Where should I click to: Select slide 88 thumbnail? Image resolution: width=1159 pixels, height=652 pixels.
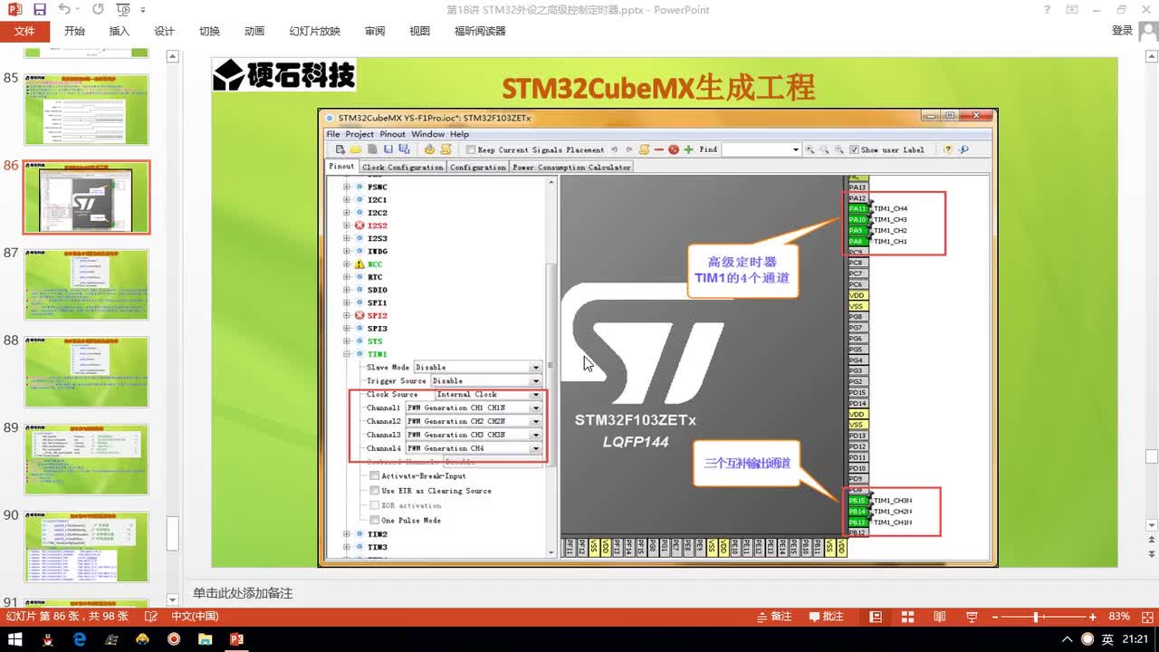click(x=86, y=372)
